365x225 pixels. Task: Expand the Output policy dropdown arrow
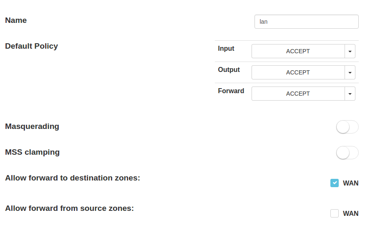coord(350,72)
